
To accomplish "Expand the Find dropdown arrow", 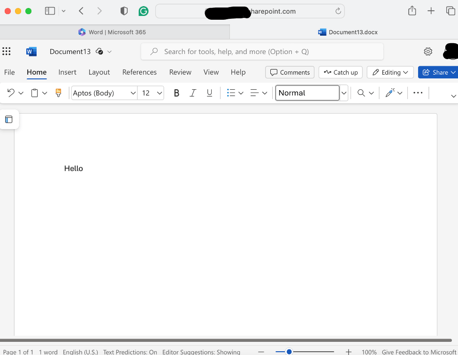I will coord(371,93).
